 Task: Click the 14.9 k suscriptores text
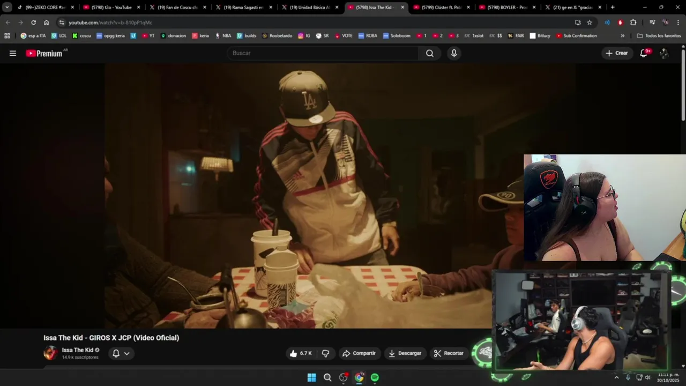[x=80, y=357]
